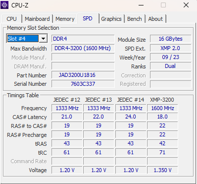Select the SPD tab
Image resolution: width=197 pixels, height=184 pixels.
(x=88, y=18)
